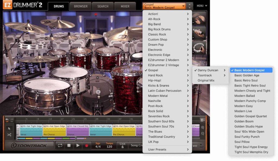Expand the EZdrummer 2 Vintage submenu

click(167, 65)
